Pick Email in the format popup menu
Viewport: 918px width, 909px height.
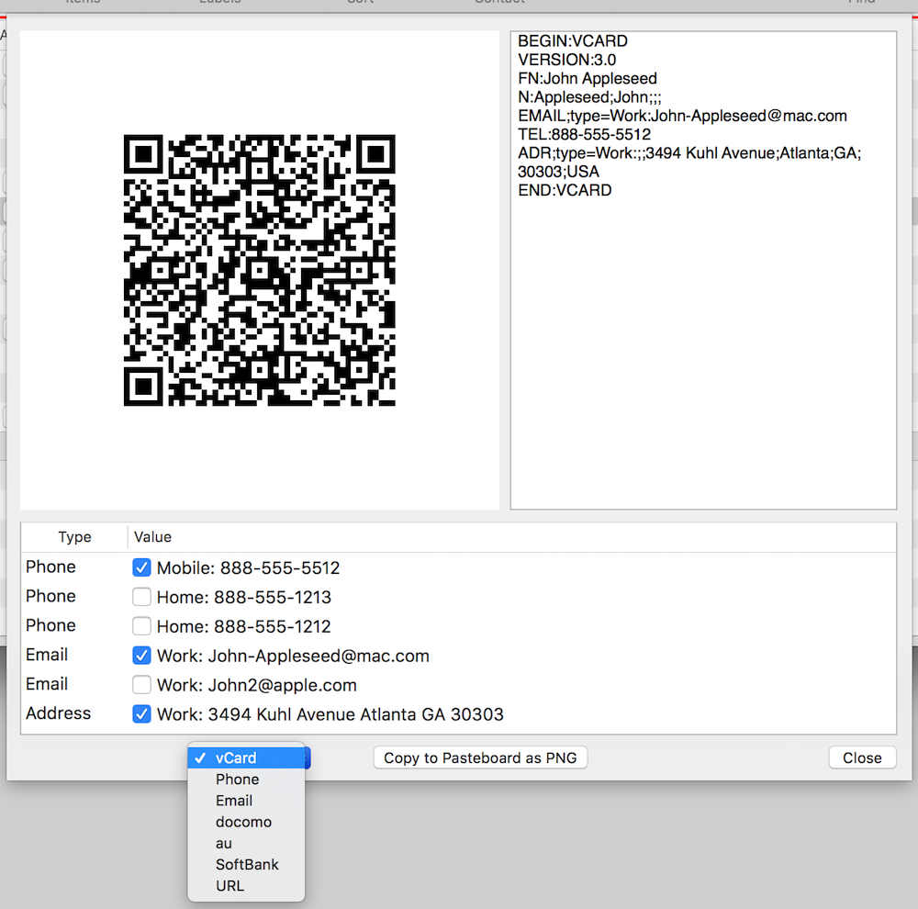click(x=246, y=801)
